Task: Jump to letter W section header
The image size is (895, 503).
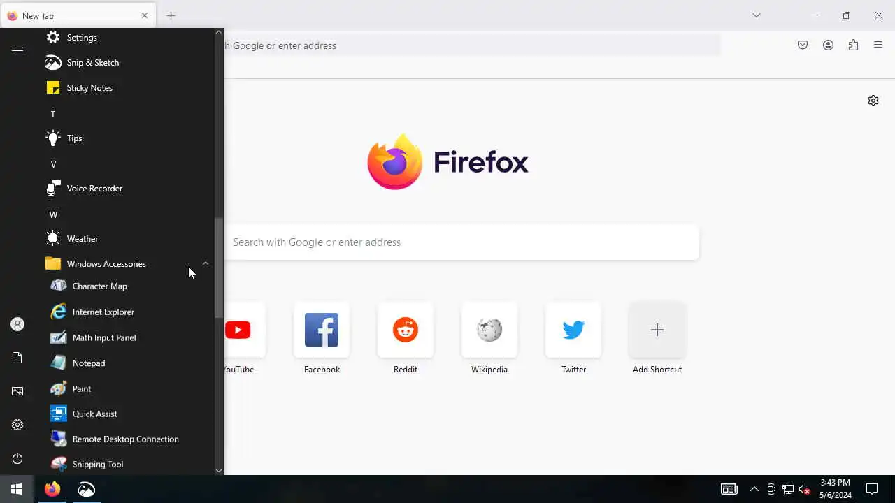Action: click(x=53, y=215)
